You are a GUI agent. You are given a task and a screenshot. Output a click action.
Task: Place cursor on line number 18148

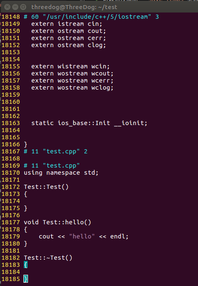10,17
